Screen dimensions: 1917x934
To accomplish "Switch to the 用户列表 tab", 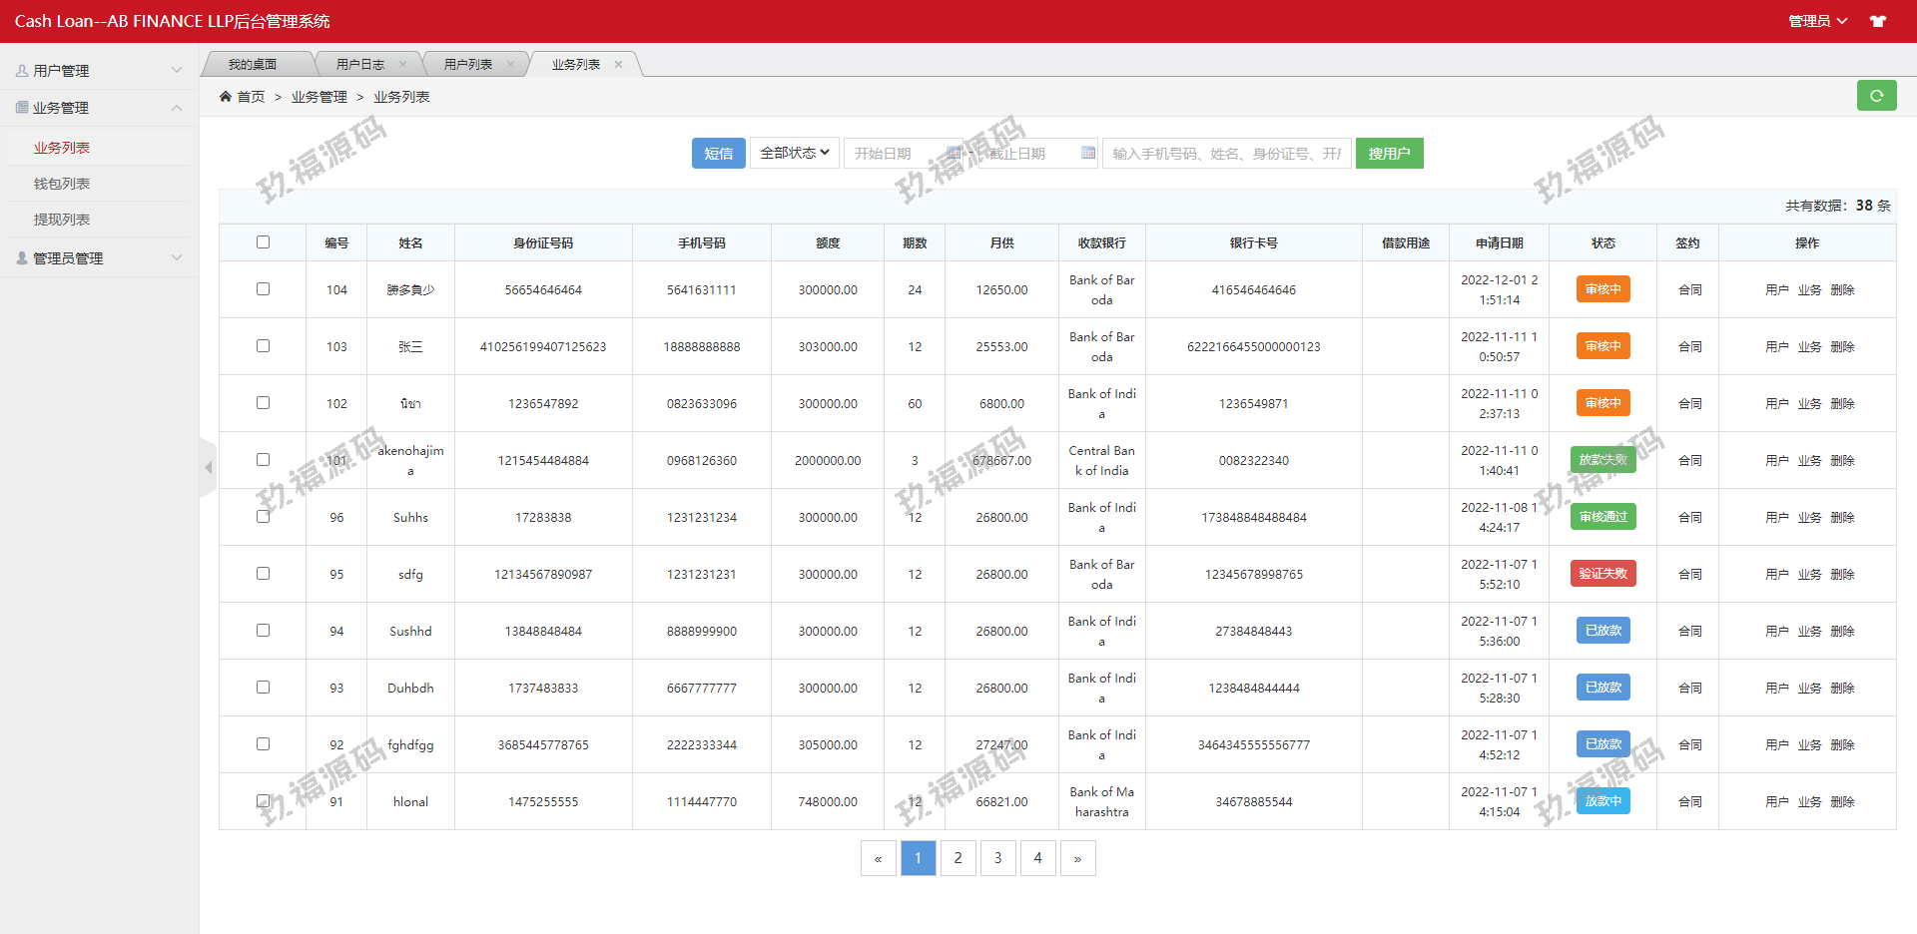I will pos(468,65).
